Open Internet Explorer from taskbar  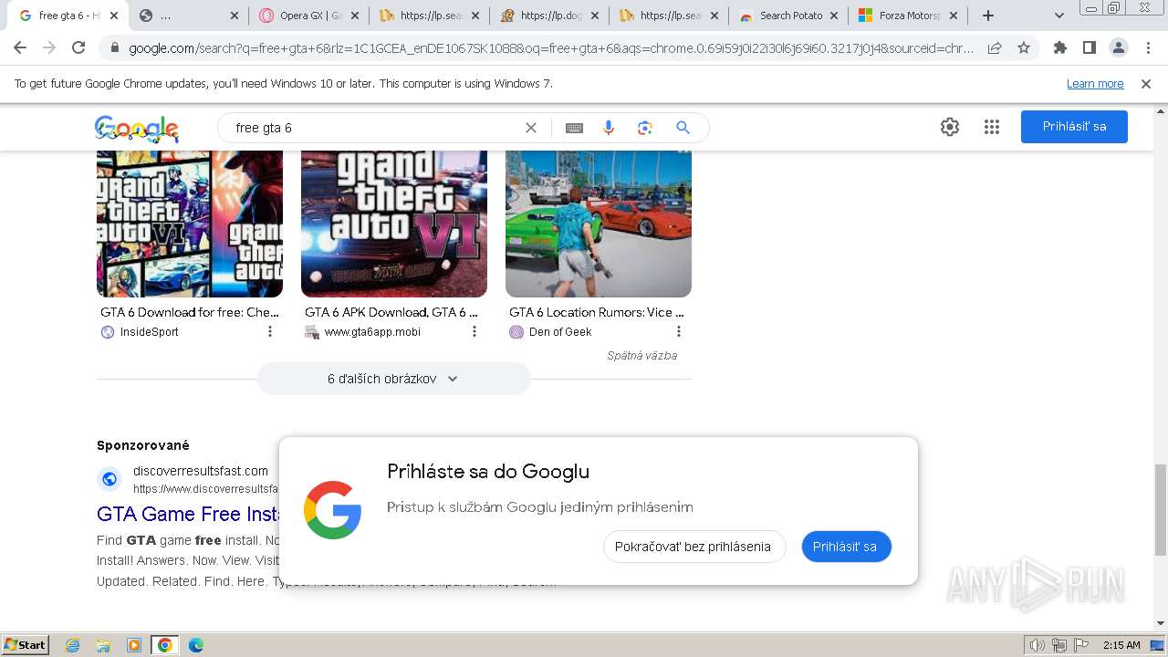click(73, 645)
